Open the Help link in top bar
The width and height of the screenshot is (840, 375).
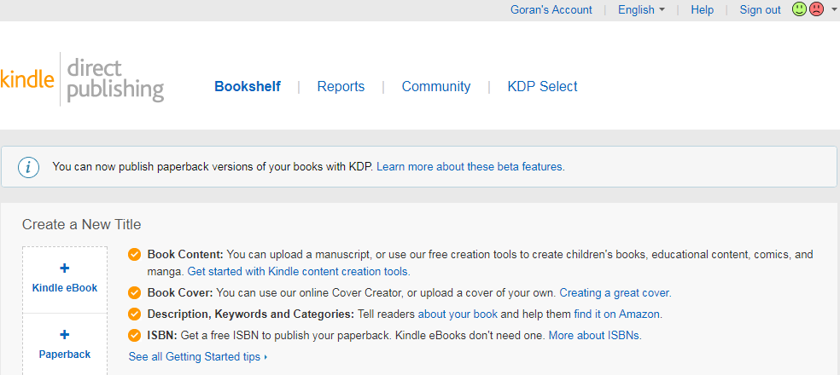pos(702,9)
